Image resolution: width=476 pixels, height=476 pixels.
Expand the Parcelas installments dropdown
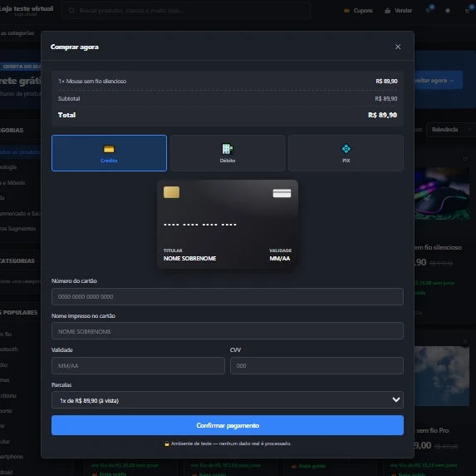[228, 400]
